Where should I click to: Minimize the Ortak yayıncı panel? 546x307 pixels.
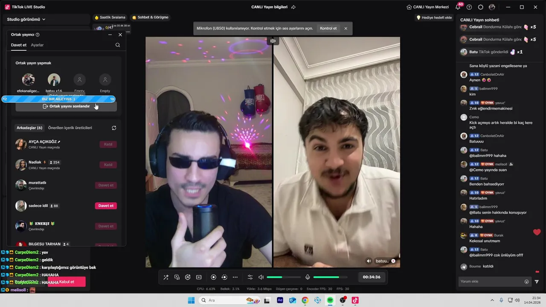click(110, 35)
